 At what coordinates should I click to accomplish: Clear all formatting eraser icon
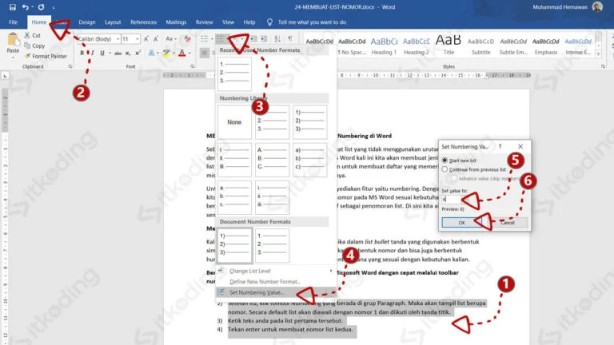point(187,38)
